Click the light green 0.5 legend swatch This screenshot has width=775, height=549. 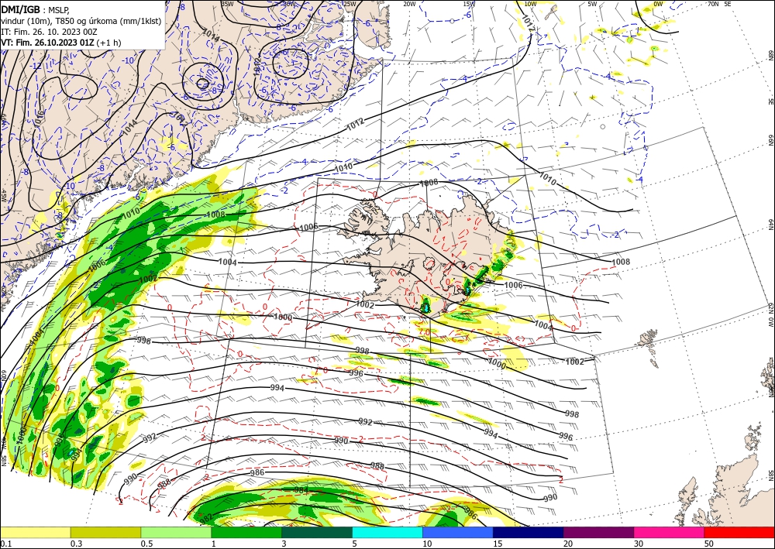pos(176,532)
